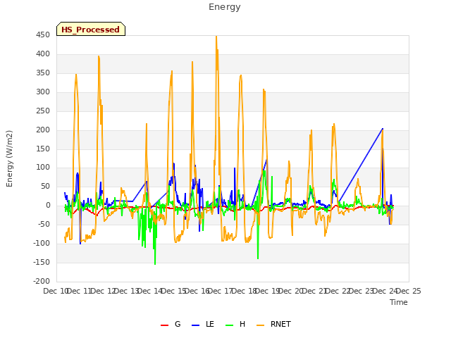
Task: Click the Energy (W/m2) y-axis label
Action: 9,158
